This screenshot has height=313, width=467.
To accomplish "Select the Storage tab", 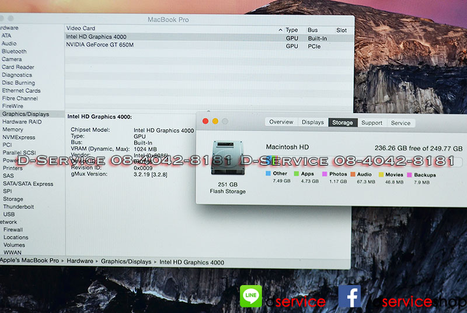I will (343, 122).
